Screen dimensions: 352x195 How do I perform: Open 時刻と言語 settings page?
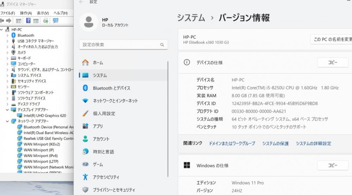click(123, 152)
